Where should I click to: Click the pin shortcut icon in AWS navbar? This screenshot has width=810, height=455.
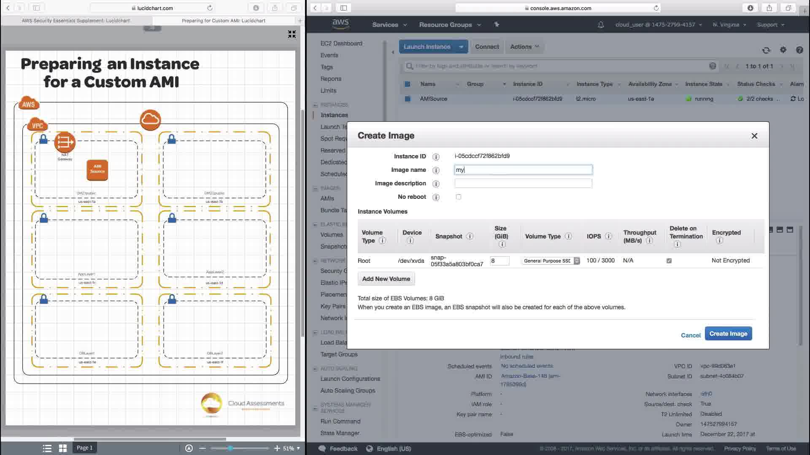pos(497,25)
